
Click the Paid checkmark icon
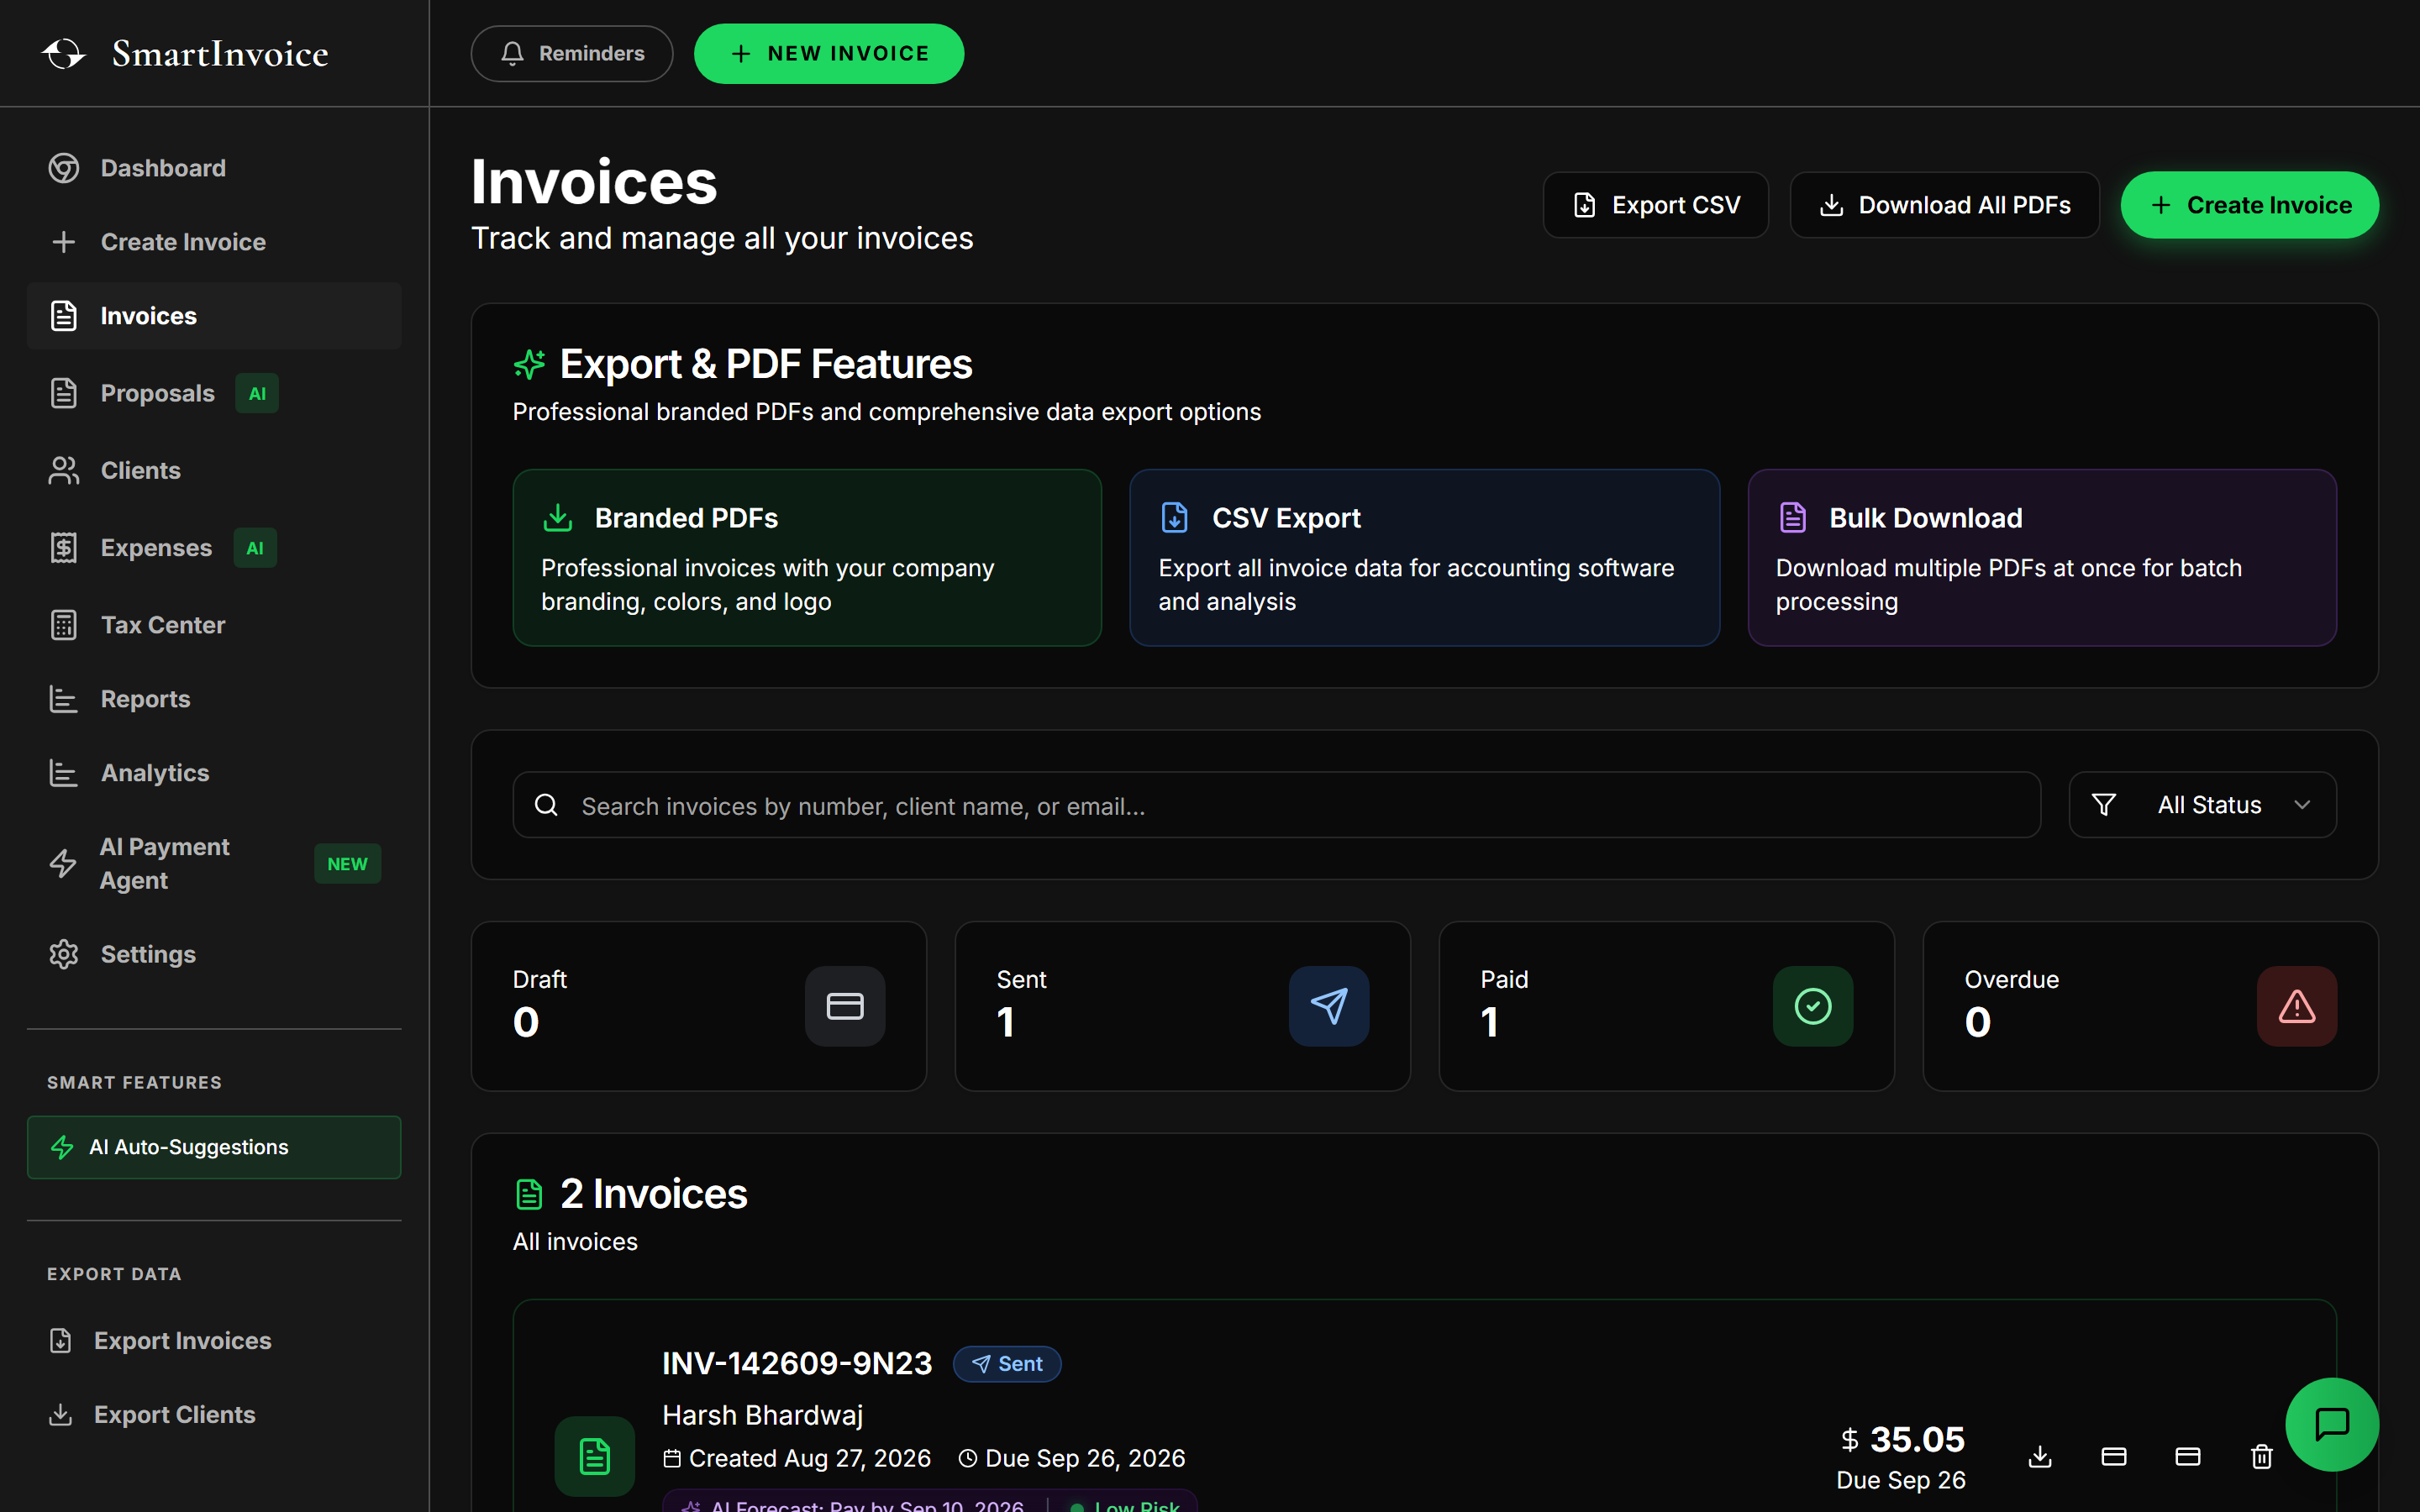point(1813,1006)
